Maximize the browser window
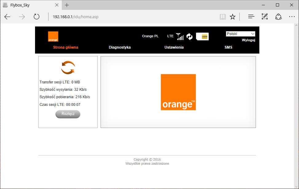Screen dimensions: 299x189 (x=277, y=5)
